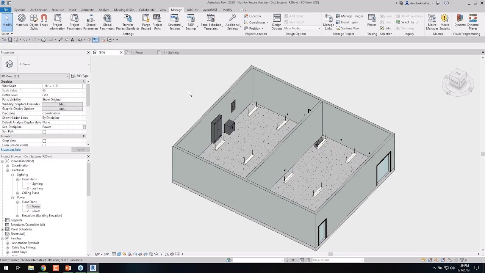Open Project Units dialog
This screenshot has width=485, height=273.
[x=157, y=22]
